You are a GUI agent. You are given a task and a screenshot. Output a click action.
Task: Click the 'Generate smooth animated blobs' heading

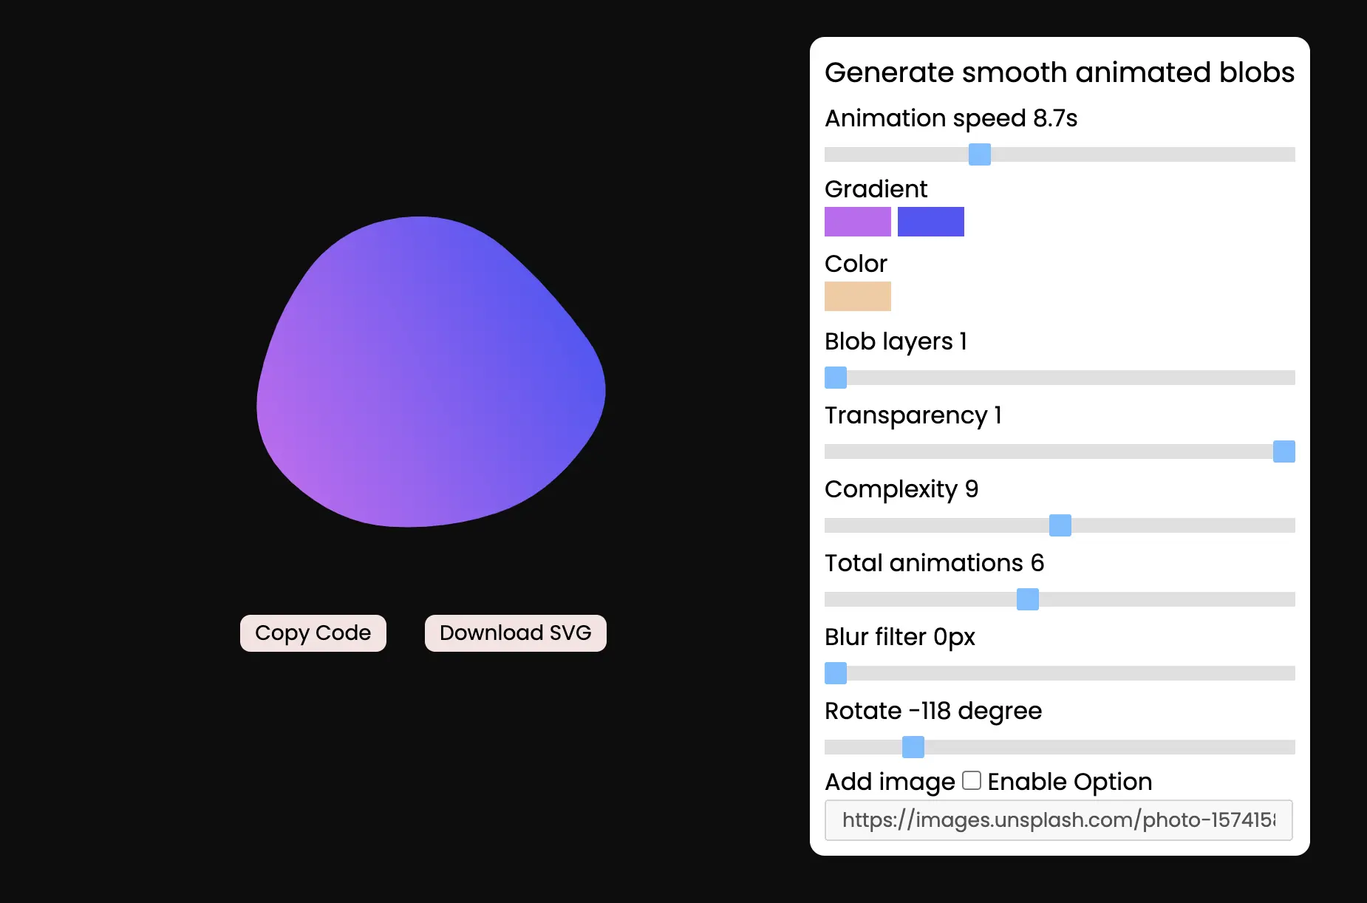[1059, 72]
